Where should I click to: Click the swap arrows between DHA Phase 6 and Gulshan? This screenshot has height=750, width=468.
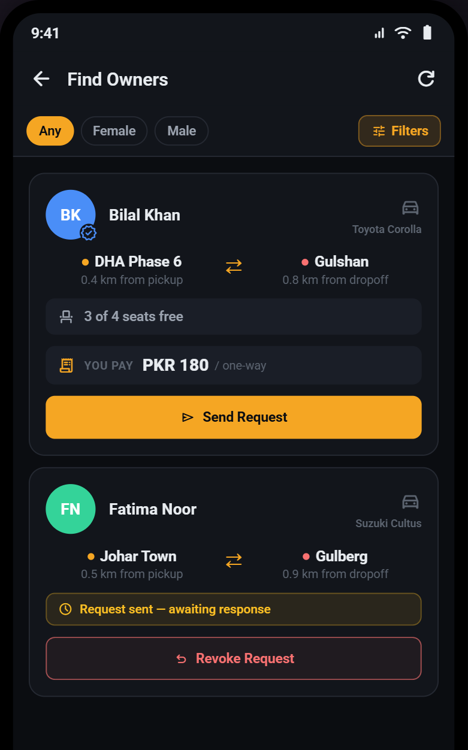(234, 267)
